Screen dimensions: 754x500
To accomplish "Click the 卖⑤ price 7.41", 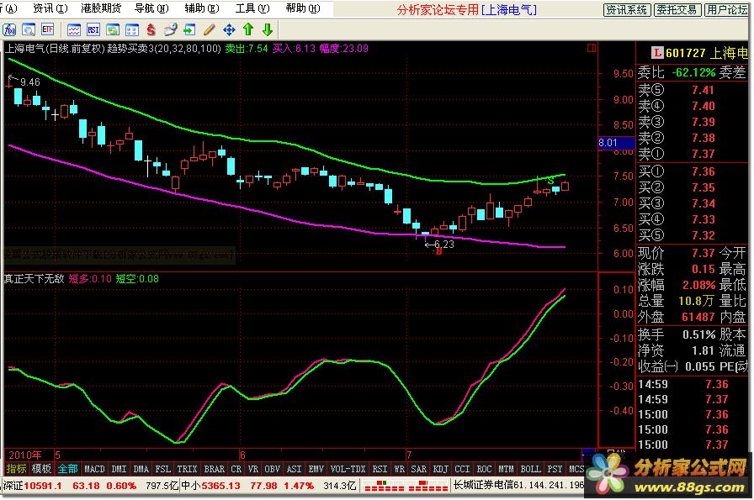I will click(x=703, y=90).
